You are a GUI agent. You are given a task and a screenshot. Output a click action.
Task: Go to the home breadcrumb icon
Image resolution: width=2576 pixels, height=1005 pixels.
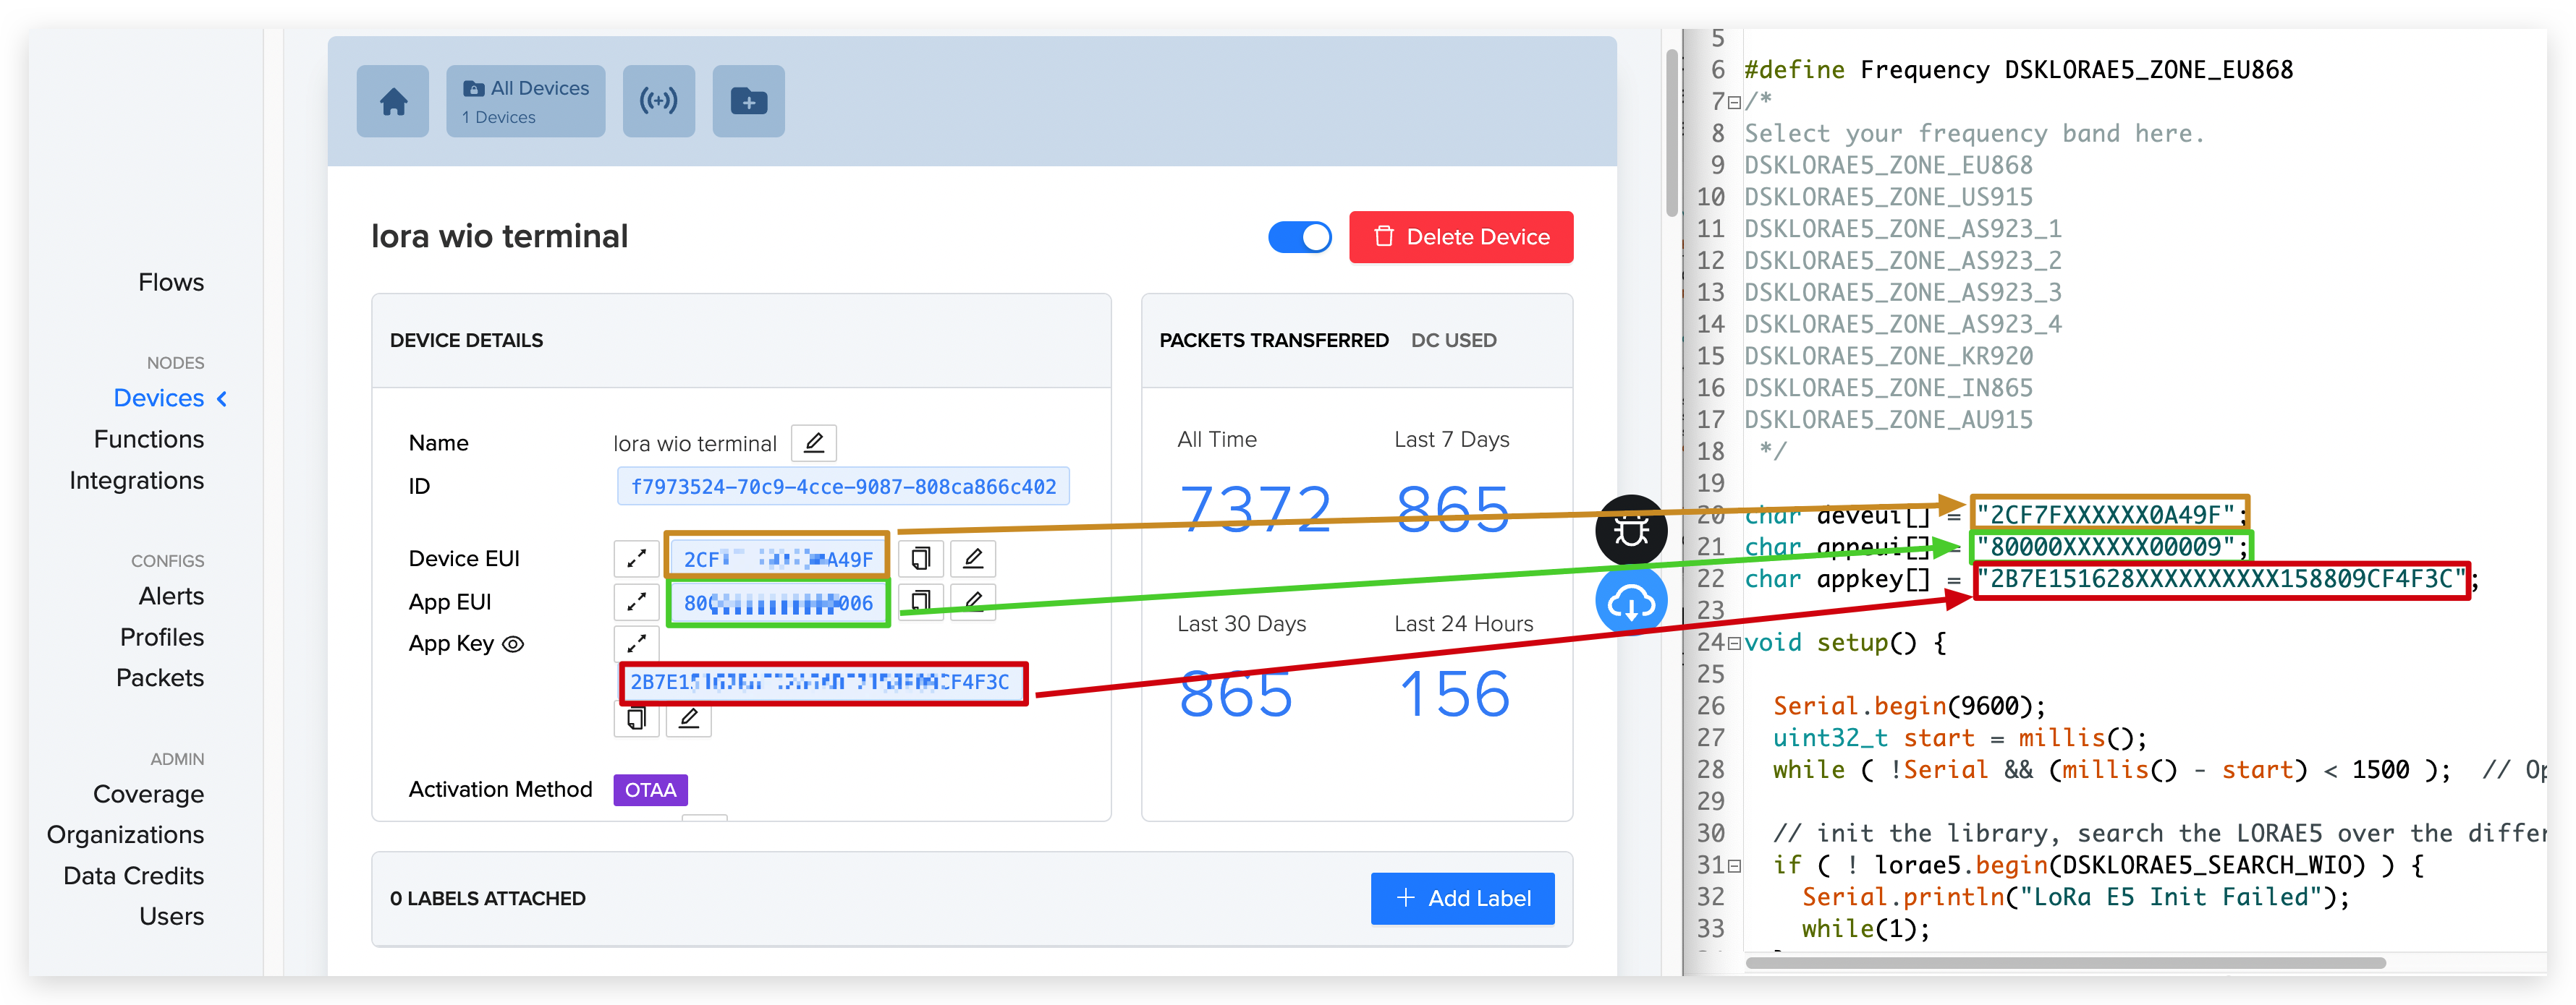tap(393, 101)
